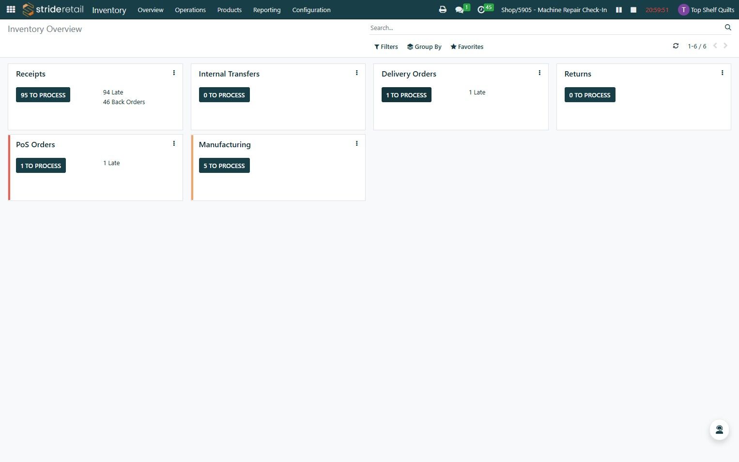
Task: Go to next page of records
Action: [x=725, y=46]
